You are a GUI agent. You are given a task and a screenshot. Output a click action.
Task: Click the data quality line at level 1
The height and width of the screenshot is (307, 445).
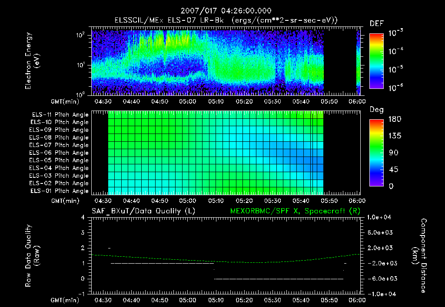point(163,263)
